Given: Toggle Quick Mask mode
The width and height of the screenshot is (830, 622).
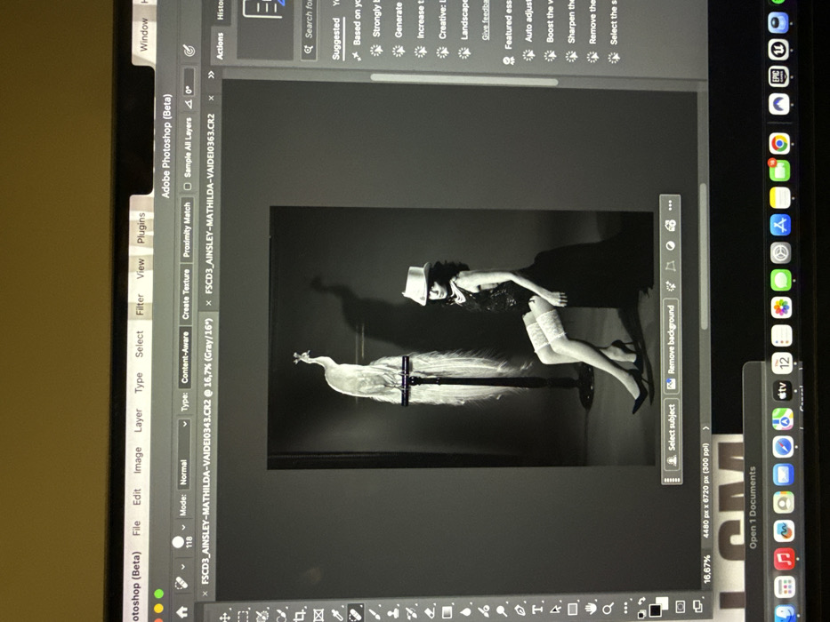Looking at the screenshot, I should pyautogui.click(x=681, y=605).
